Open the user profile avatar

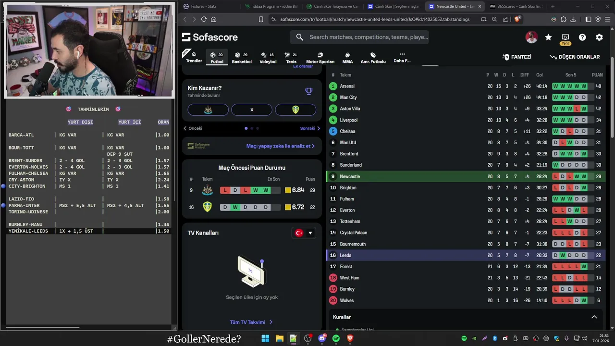531,37
